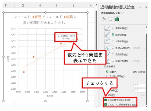151x111 pixels.
Task: Select column H header
Action: (x=40, y=5)
